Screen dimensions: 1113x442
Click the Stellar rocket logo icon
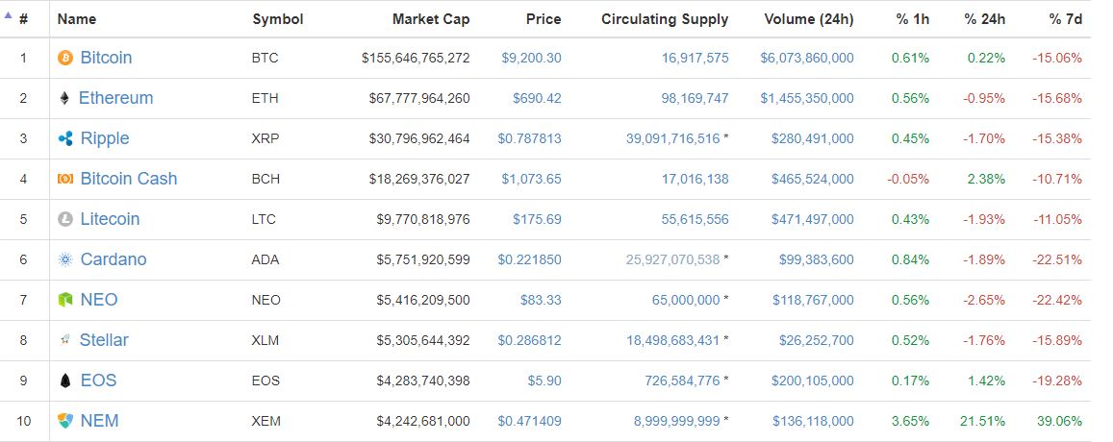point(65,340)
